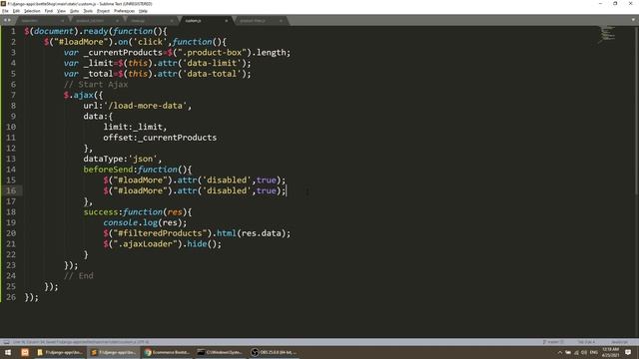Open the Goto menu
Screen dimensions: 639x359
click(x=74, y=11)
